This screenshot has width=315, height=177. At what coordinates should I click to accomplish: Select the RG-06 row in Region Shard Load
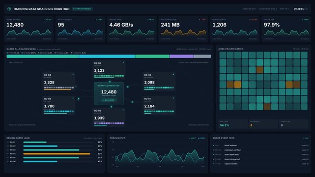55,161
